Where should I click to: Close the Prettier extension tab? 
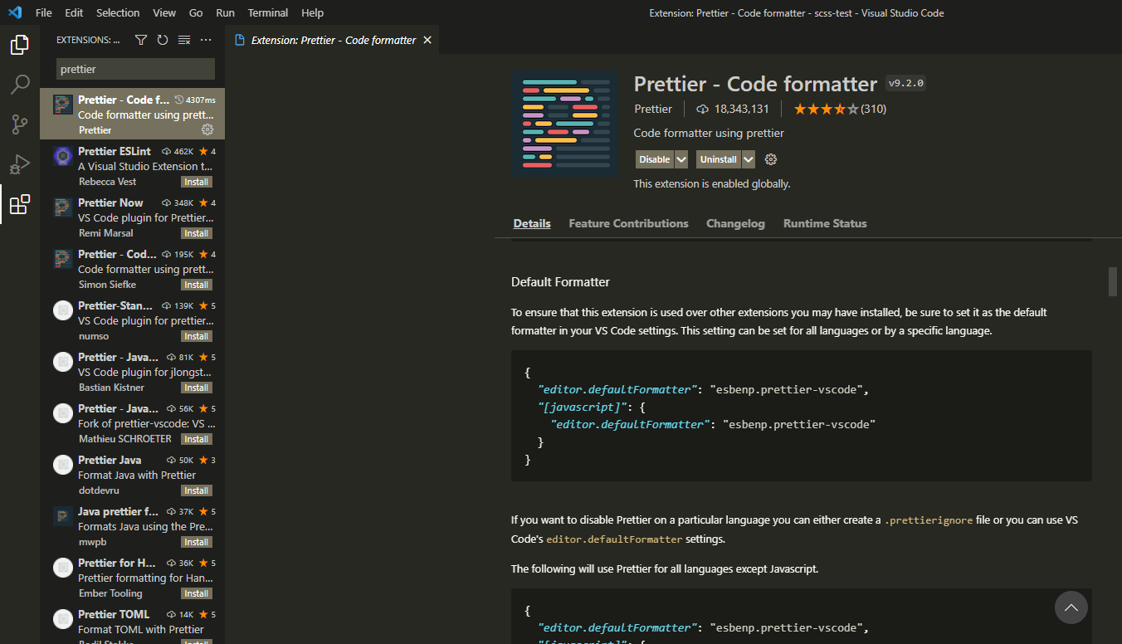[x=427, y=40]
